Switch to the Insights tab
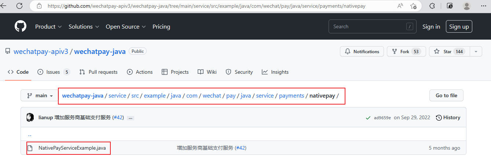Viewport: 491px width, 168px height. coord(275,72)
